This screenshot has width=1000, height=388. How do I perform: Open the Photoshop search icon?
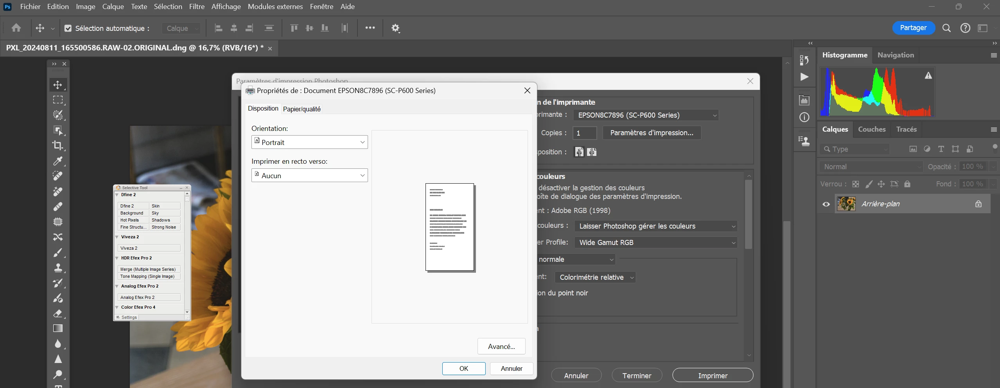coord(946,28)
